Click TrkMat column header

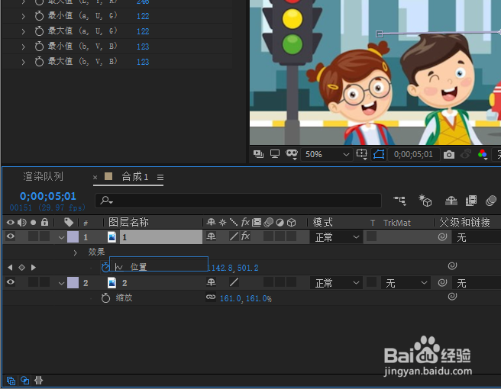click(x=397, y=223)
